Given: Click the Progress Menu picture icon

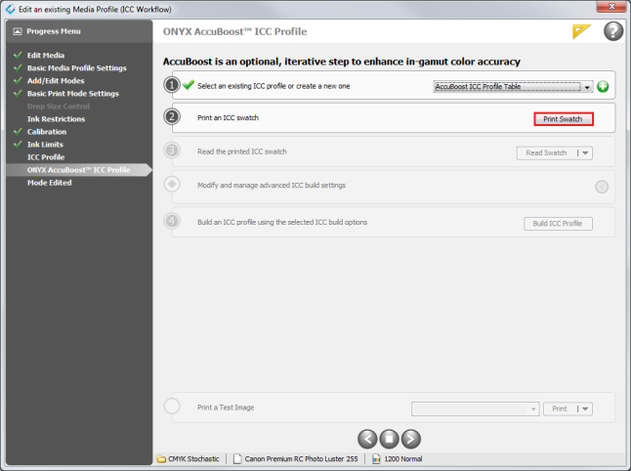Looking at the screenshot, I should [x=18, y=31].
